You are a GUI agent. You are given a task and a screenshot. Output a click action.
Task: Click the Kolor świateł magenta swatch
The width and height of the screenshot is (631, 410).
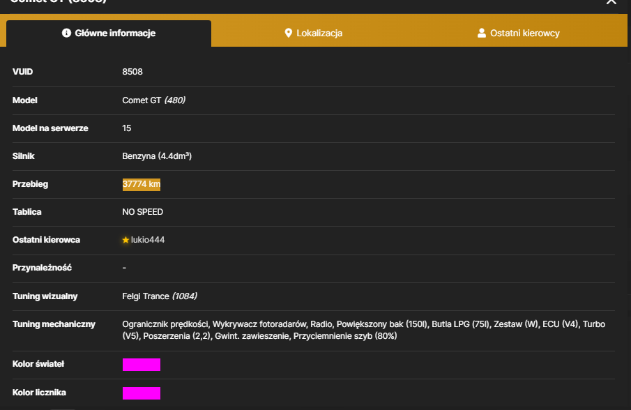pos(142,365)
